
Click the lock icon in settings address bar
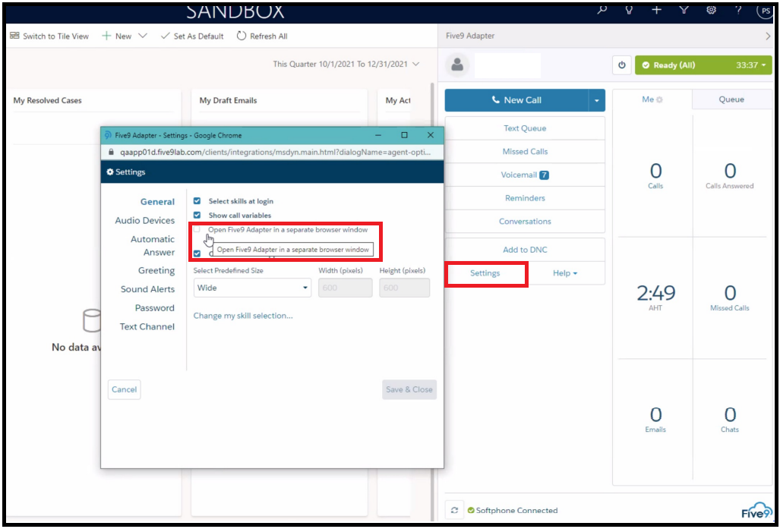click(x=110, y=152)
